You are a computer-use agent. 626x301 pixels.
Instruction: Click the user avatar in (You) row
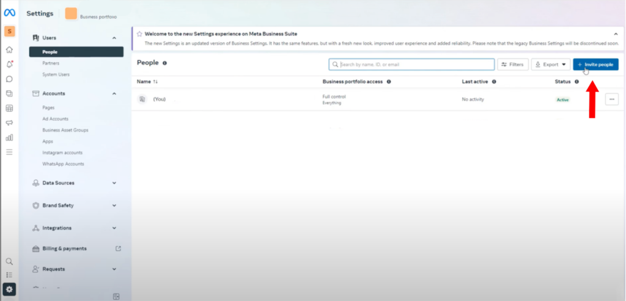tap(142, 100)
